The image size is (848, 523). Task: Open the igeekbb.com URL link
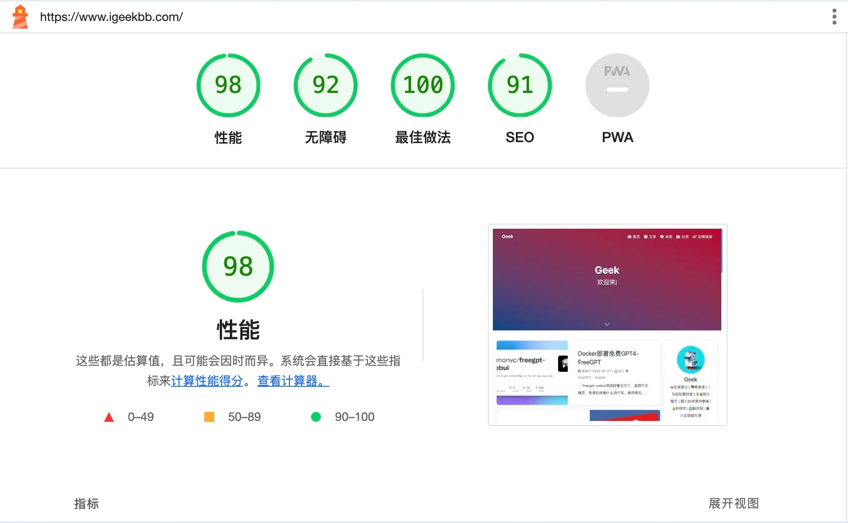pyautogui.click(x=111, y=17)
